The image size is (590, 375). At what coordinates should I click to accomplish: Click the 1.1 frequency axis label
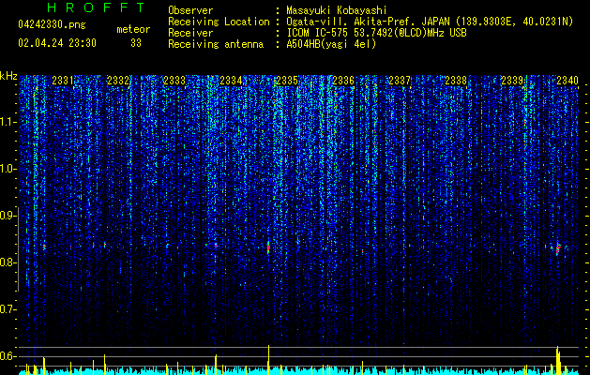pos(8,122)
